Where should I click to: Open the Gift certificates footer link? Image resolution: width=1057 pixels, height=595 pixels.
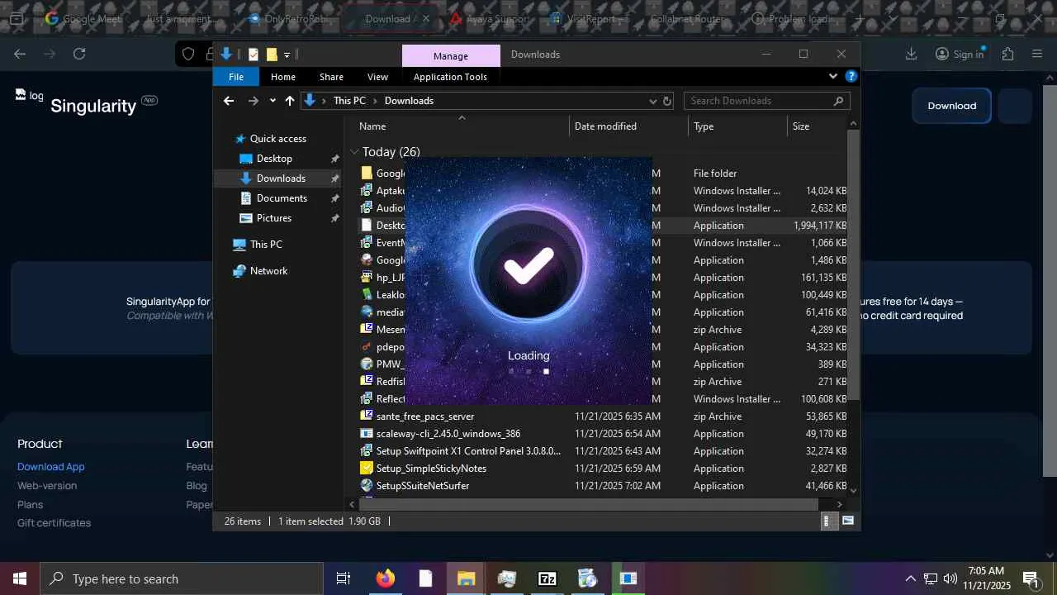(55, 523)
